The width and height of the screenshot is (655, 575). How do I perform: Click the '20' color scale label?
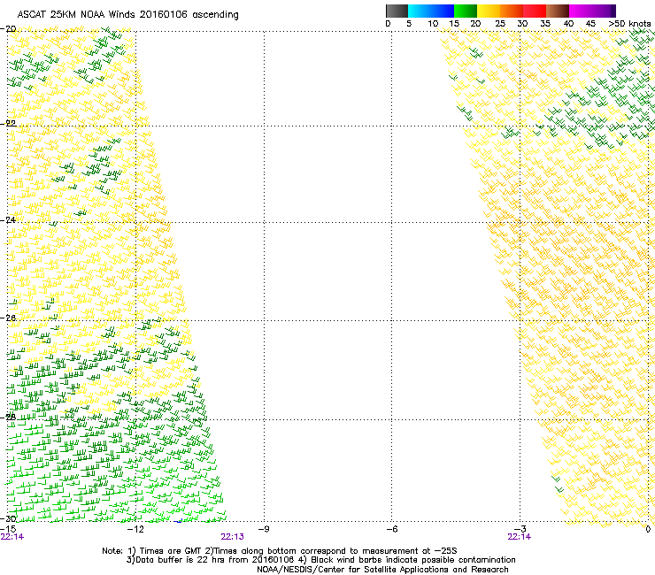click(475, 24)
